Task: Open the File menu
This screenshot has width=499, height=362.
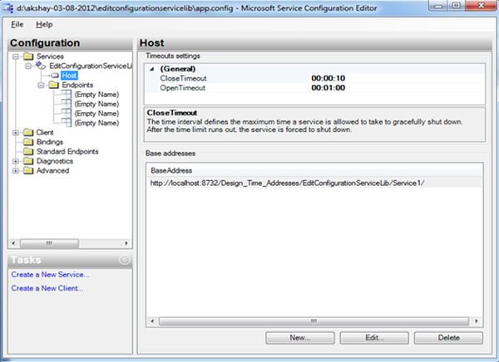Action: (17, 24)
